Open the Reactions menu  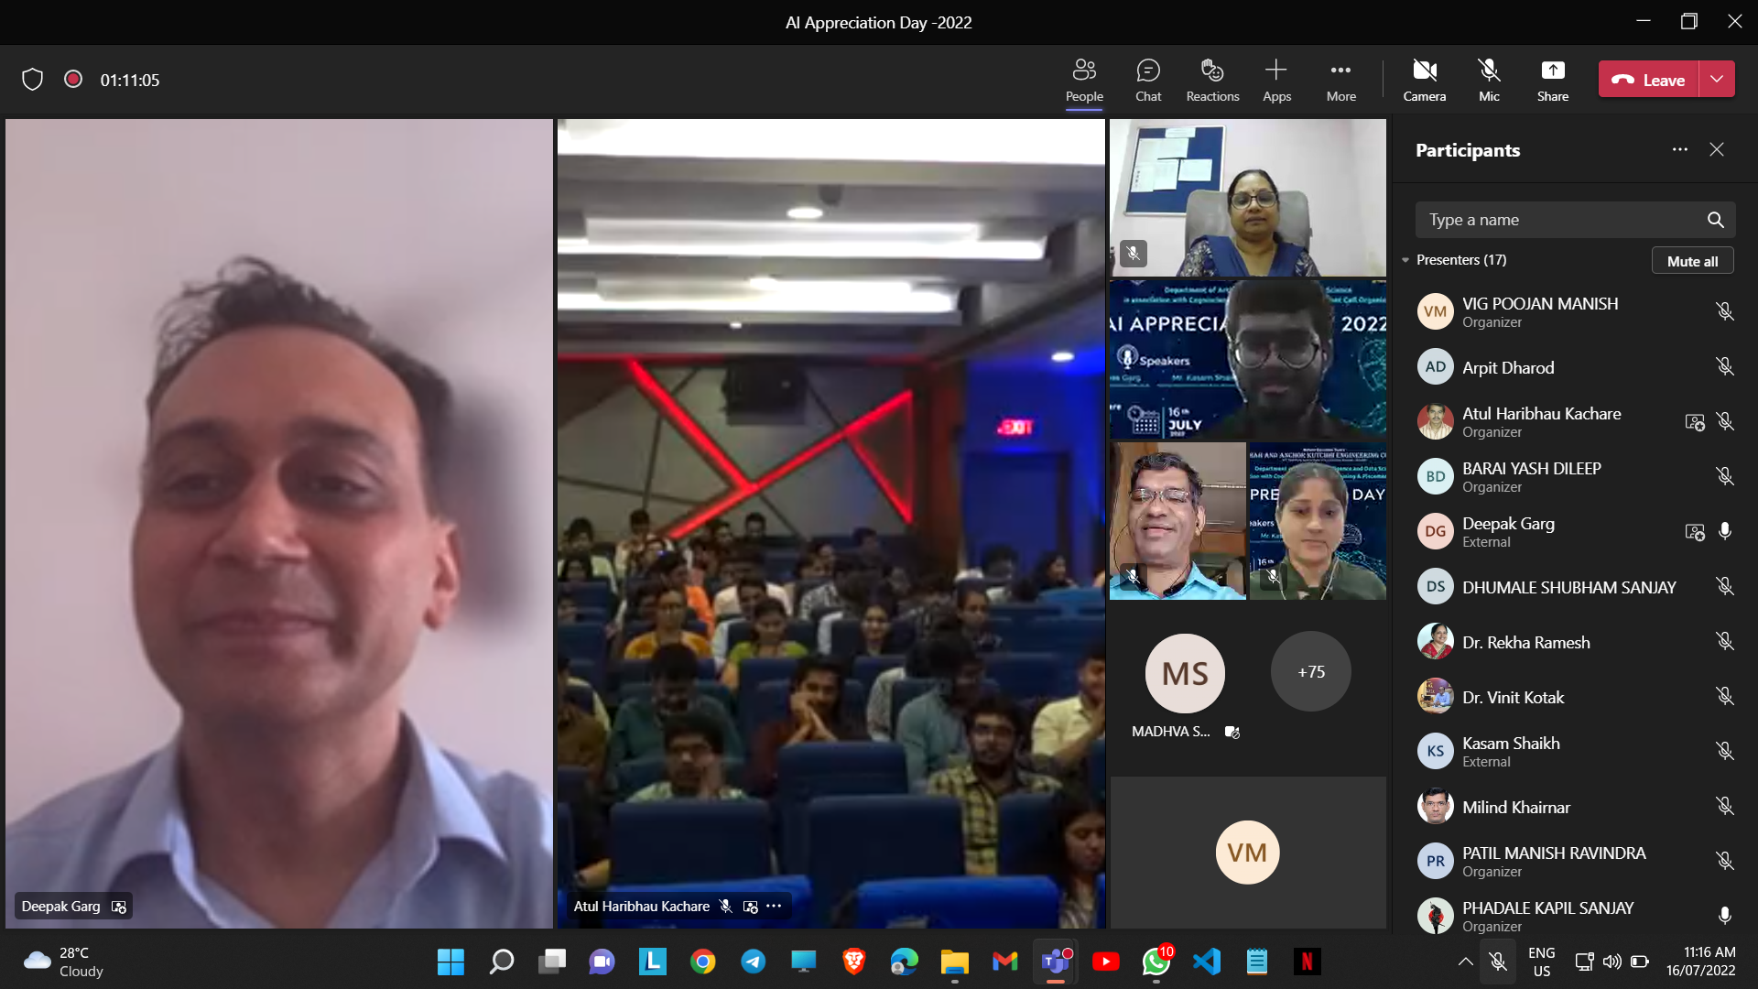(1212, 80)
